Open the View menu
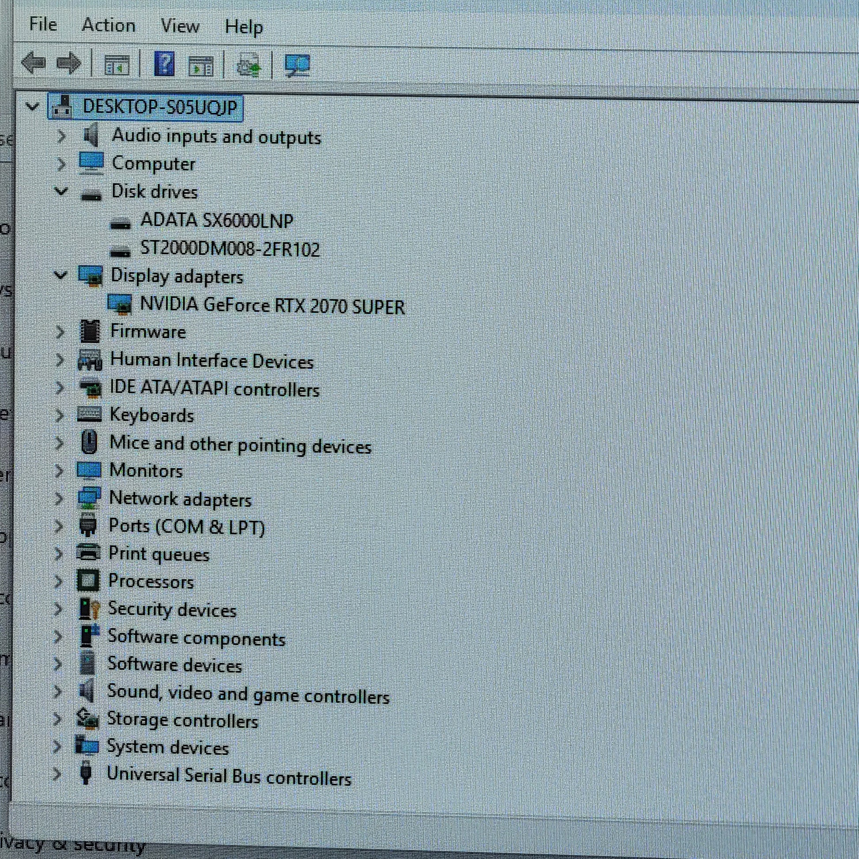This screenshot has height=859, width=859. point(180,26)
